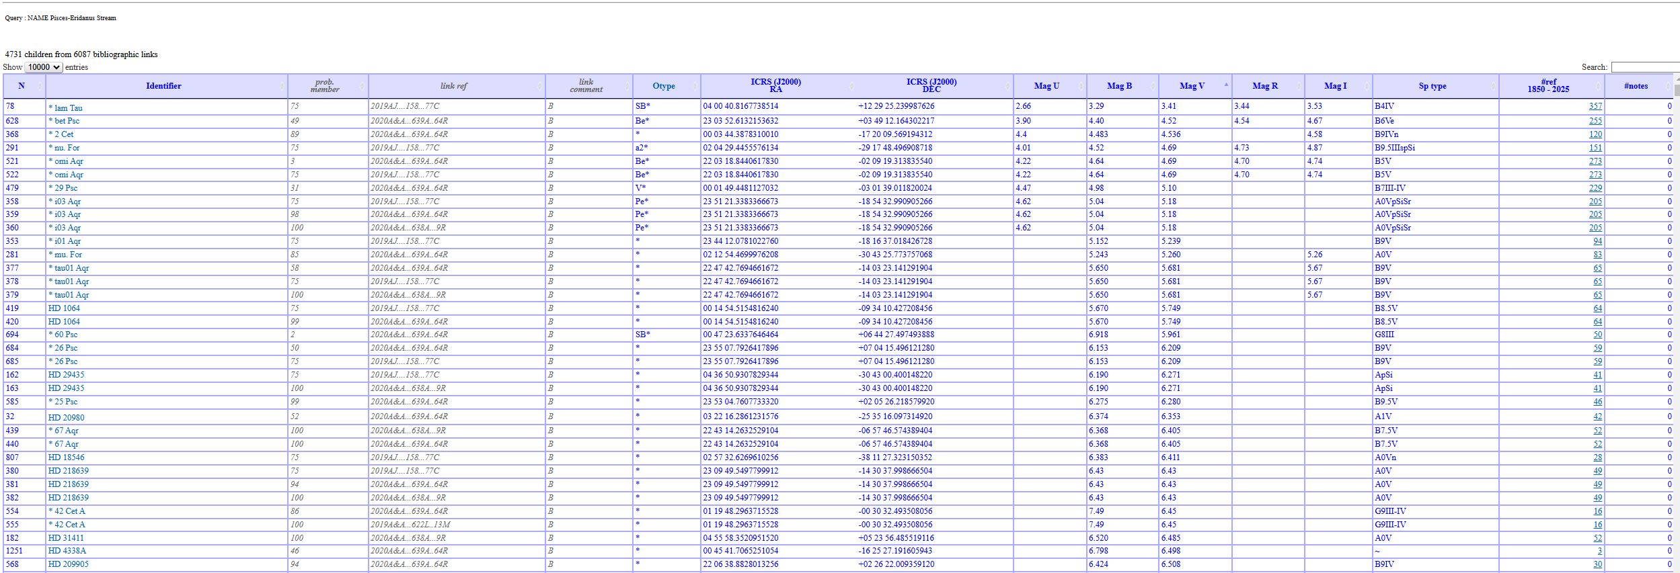The width and height of the screenshot is (1680, 573).
Task: Click the sort icon in Otype header
Action: tap(695, 86)
